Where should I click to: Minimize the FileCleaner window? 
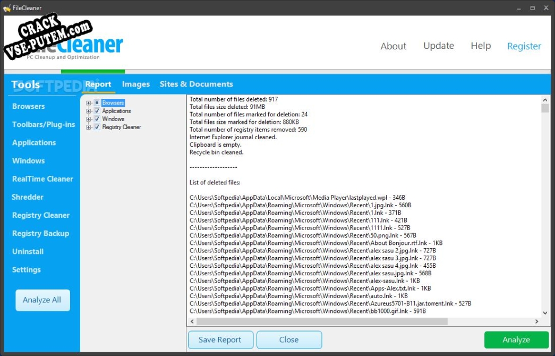518,8
